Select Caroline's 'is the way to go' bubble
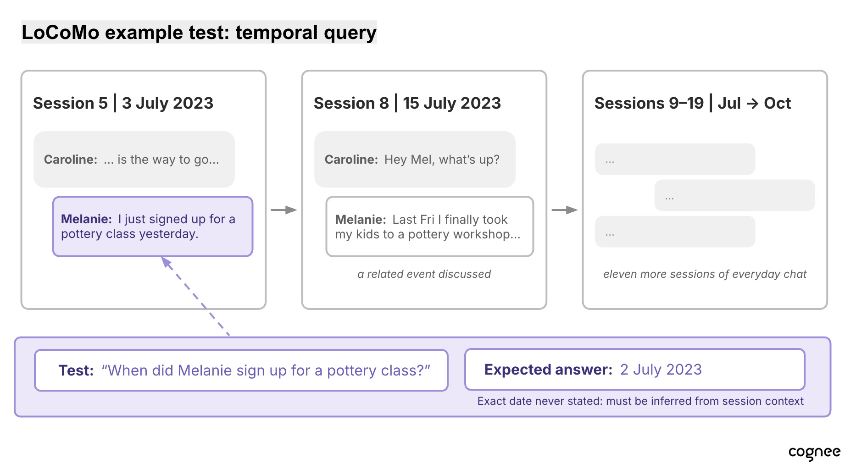Viewport: 856px width, 475px height. [x=134, y=160]
